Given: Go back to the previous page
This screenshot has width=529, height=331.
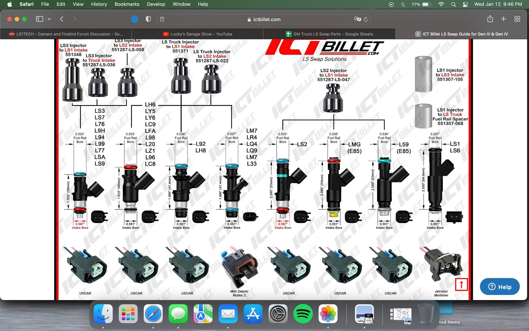Looking at the screenshot, I should 62,19.
